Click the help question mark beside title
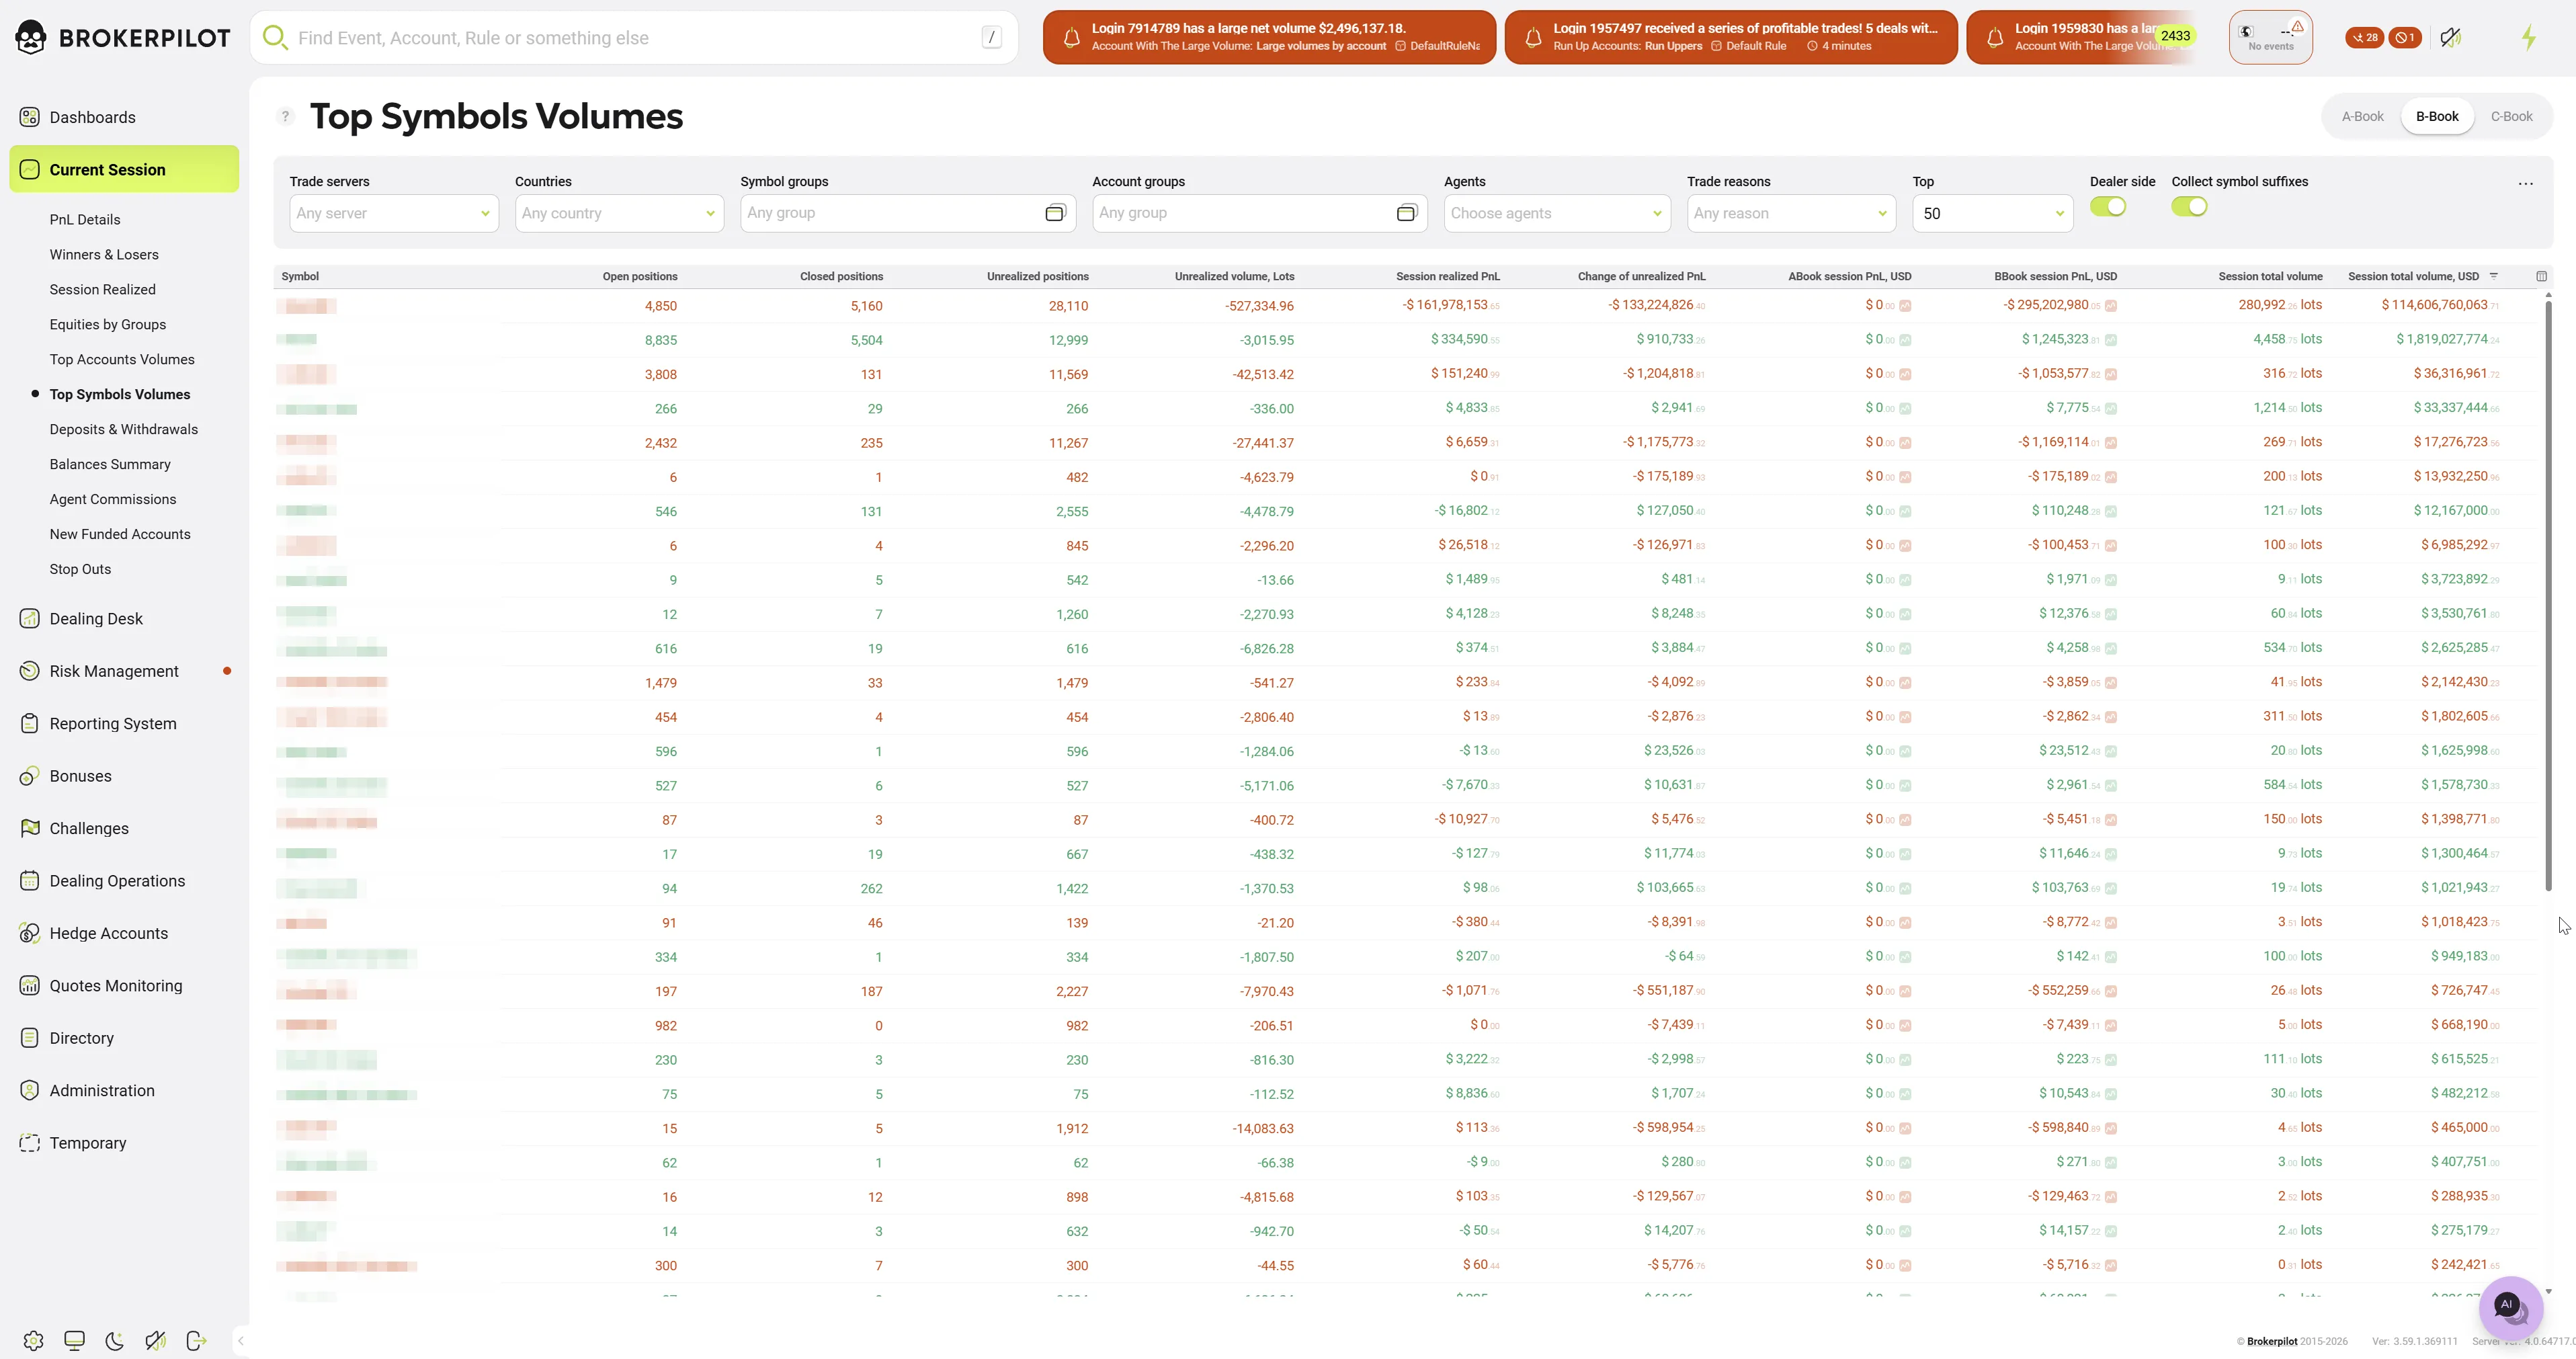2576x1359 pixels. (x=285, y=117)
